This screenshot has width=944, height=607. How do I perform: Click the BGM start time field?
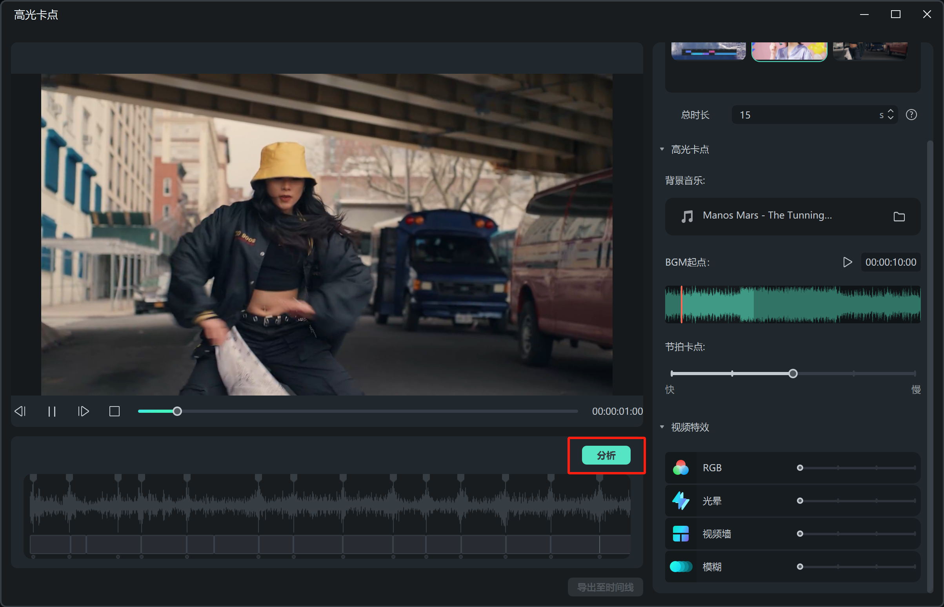pos(890,262)
